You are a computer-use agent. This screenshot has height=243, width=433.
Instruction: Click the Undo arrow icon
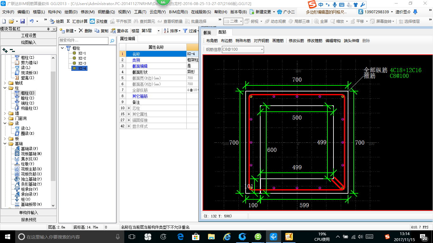point(32,21)
